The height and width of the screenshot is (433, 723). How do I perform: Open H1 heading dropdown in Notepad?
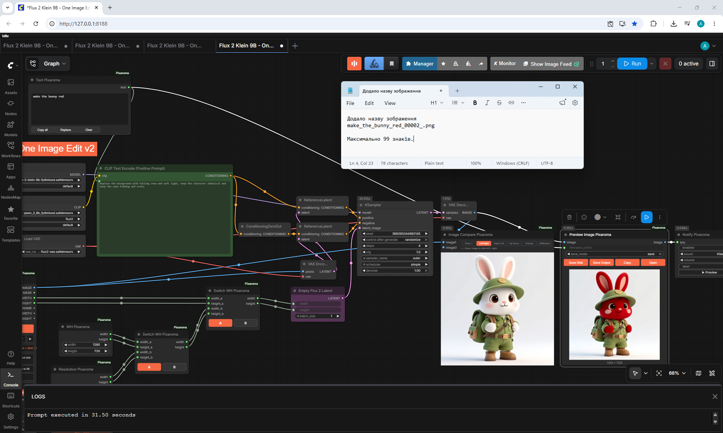(x=437, y=103)
